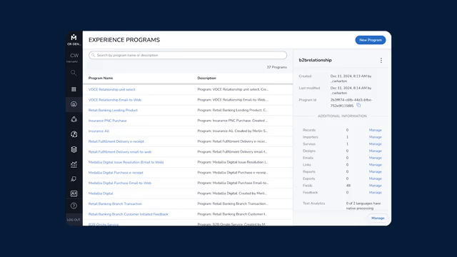
Task: Open the globe icon in sidebar
Action: coord(74,134)
